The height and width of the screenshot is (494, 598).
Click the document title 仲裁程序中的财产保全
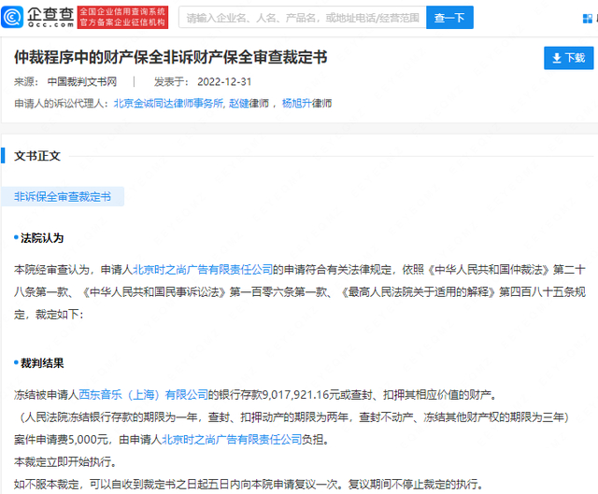[x=170, y=57]
